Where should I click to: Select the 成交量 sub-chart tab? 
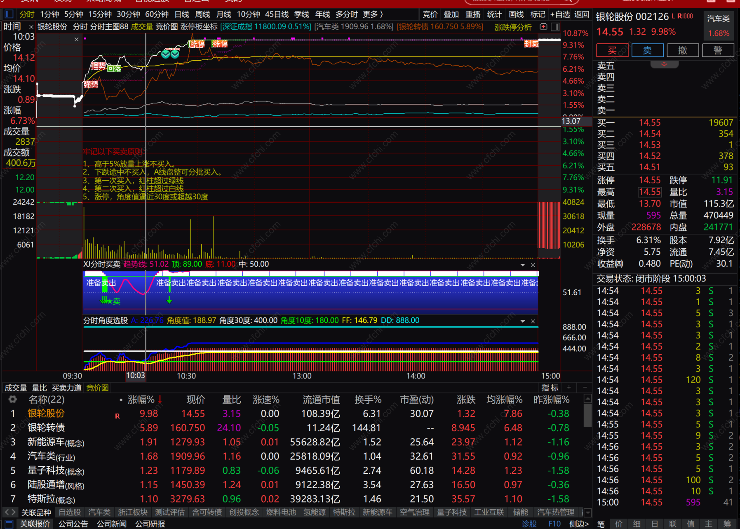16,388
